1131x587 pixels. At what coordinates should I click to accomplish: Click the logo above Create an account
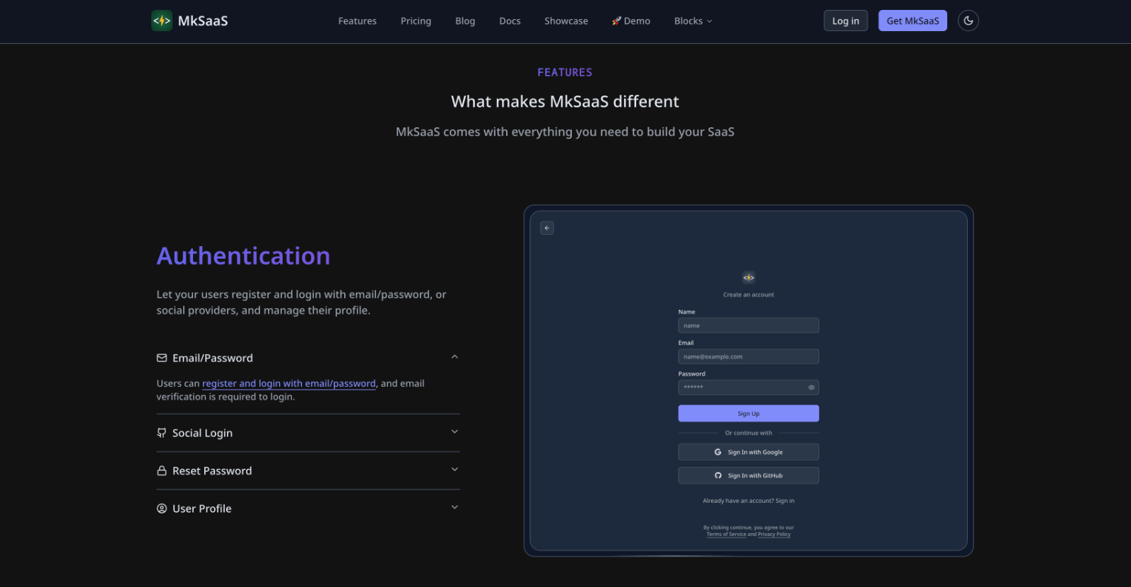tap(749, 278)
